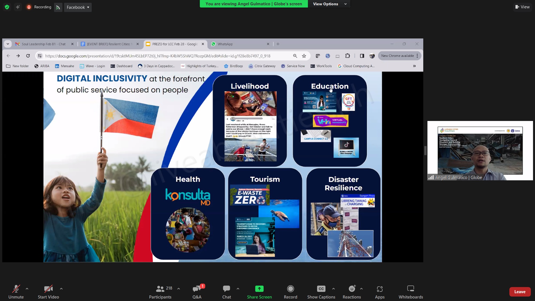Expand caption options arrow beside Show Captions

(333, 289)
